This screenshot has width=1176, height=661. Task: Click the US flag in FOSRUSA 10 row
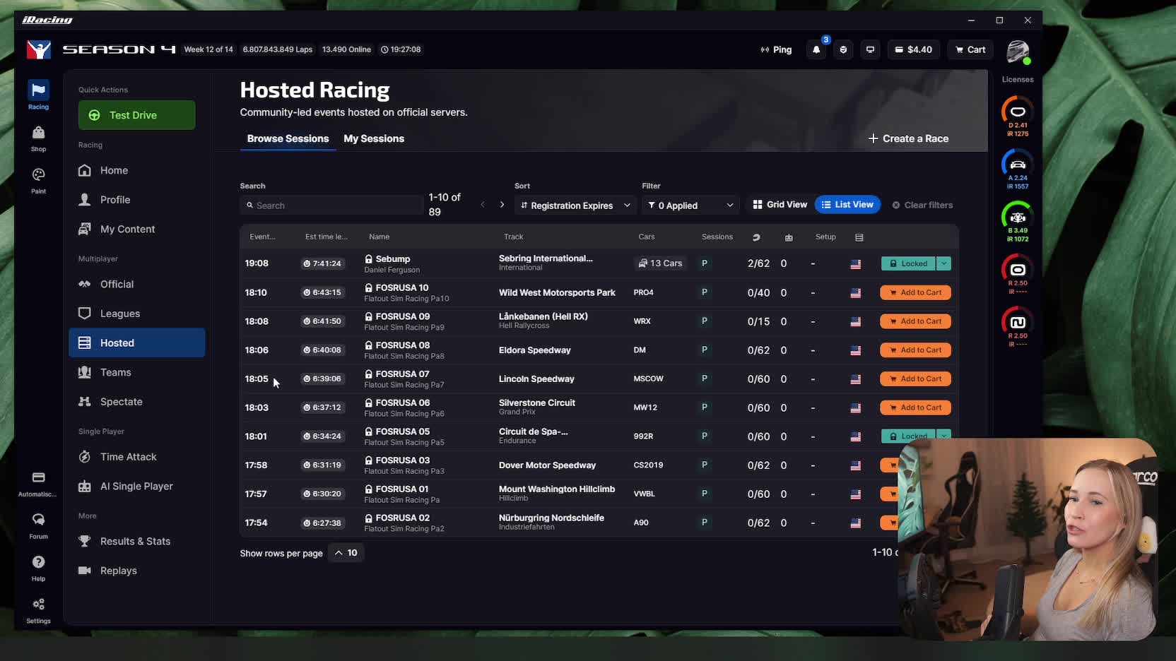point(855,292)
